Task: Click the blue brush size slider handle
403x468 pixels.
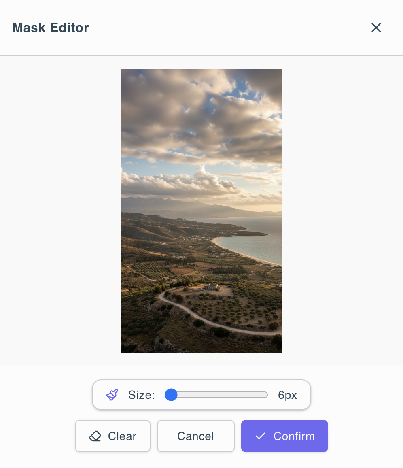Action: click(x=172, y=395)
